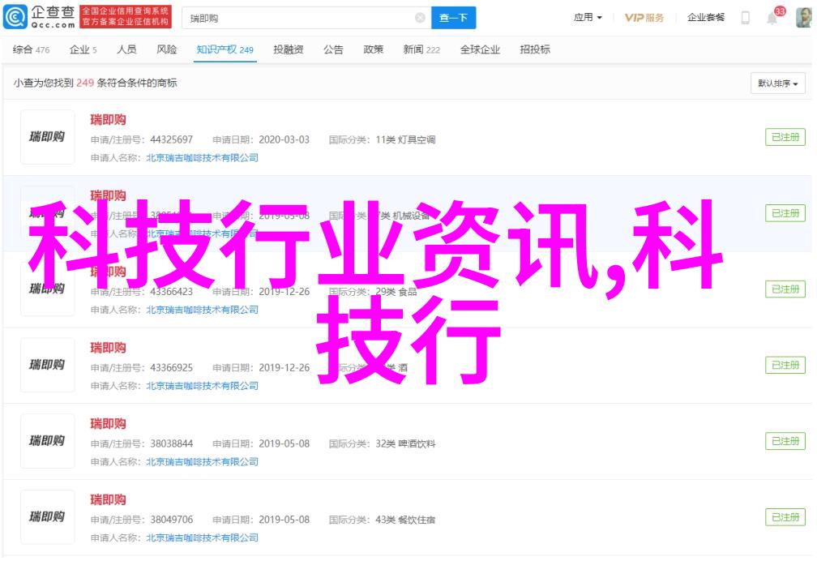Switch to the 公告 tab
The width and height of the screenshot is (817, 561).
333,49
